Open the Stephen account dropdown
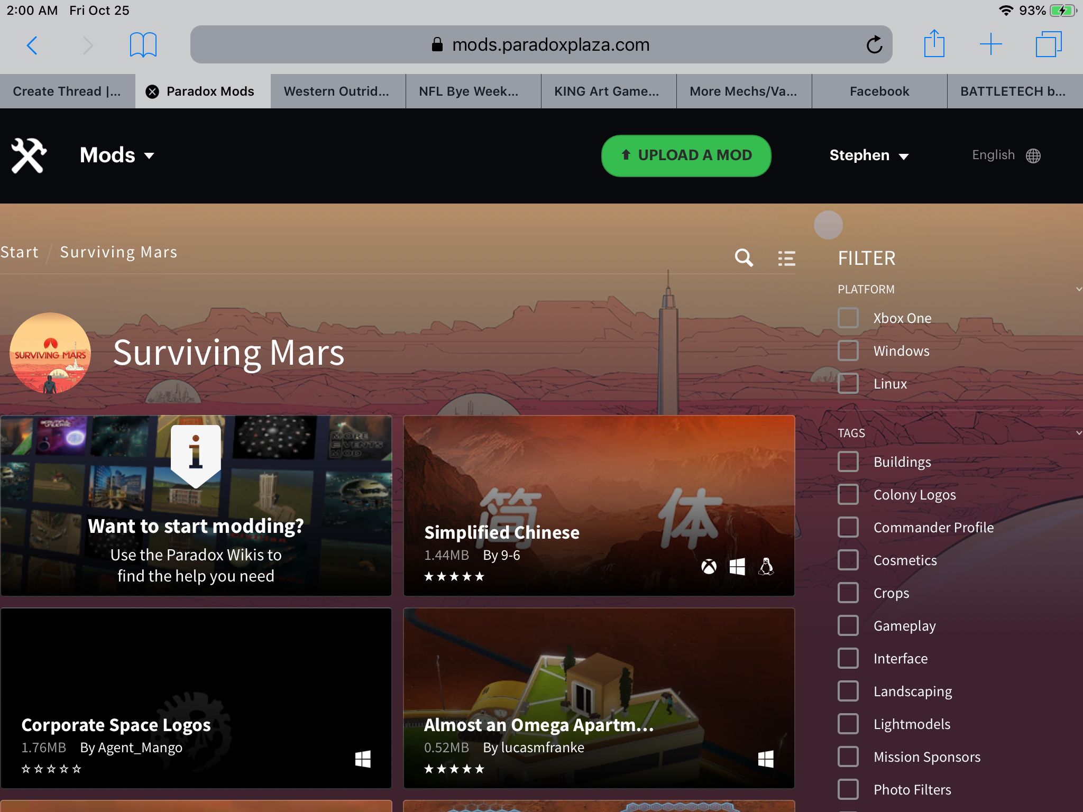The height and width of the screenshot is (812, 1083). pyautogui.click(x=869, y=155)
